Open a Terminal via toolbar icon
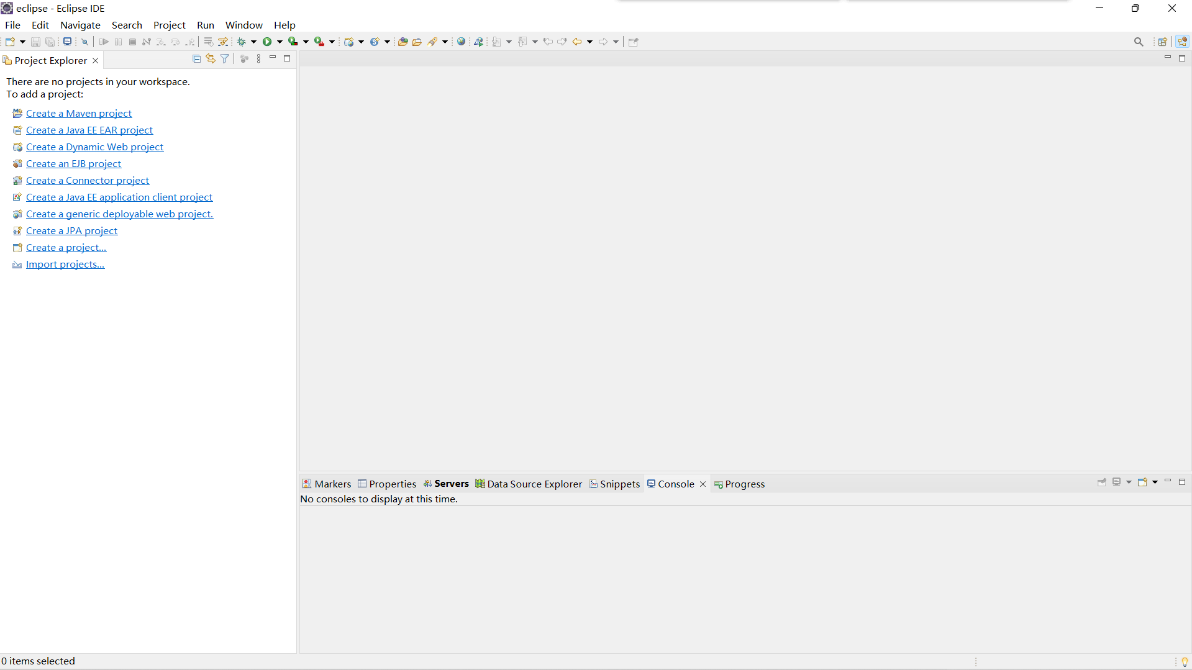This screenshot has height=670, width=1192. coord(67,42)
